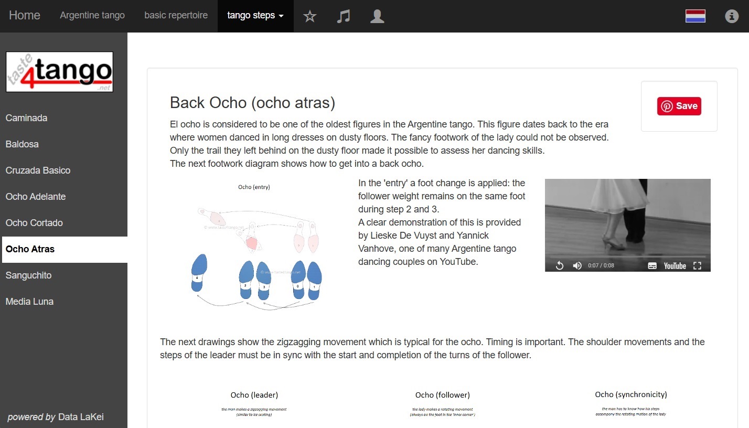Enter fullscreen mode on the video
The image size is (749, 428).
pyautogui.click(x=697, y=265)
